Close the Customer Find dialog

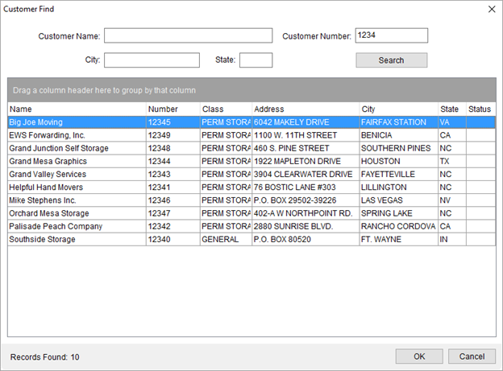(491, 9)
